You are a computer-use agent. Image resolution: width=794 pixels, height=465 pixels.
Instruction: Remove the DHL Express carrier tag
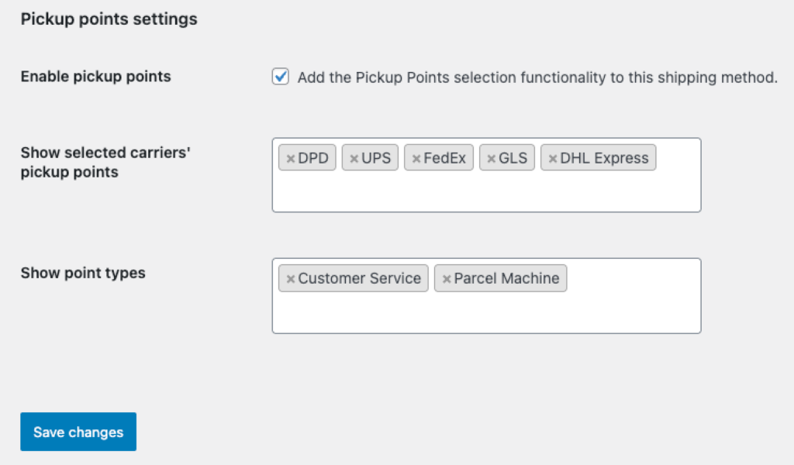(552, 159)
